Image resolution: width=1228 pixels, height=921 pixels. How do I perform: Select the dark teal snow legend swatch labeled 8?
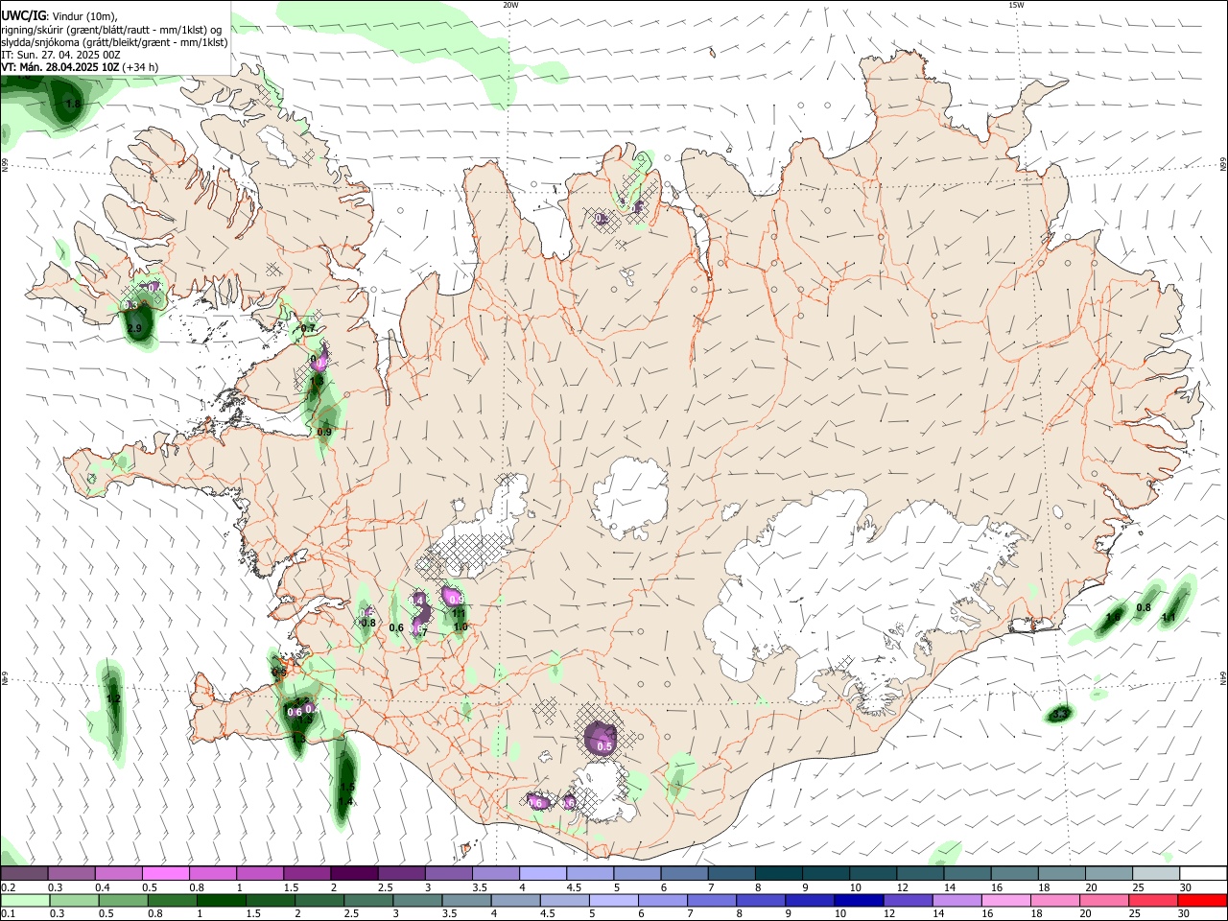pyautogui.click(x=777, y=873)
